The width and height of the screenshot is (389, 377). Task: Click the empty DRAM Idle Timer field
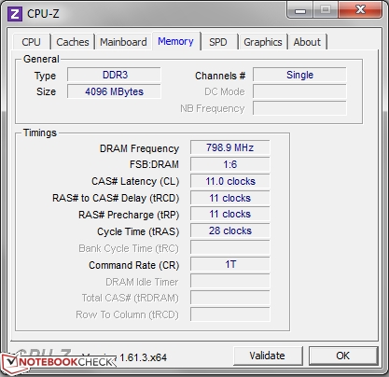tap(230, 281)
